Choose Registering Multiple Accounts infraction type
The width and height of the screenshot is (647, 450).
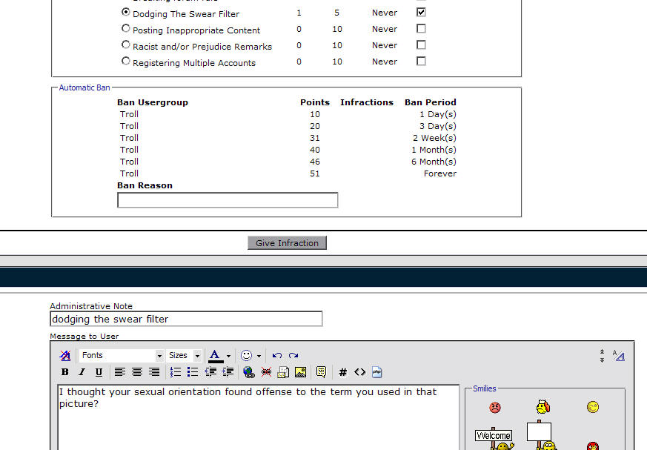[x=125, y=62]
